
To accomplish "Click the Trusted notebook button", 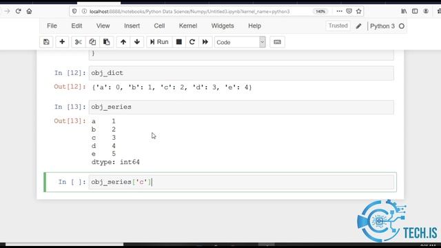I will [338, 26].
